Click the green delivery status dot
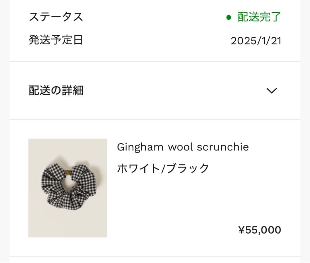Image resolution: width=310 pixels, height=263 pixels. point(229,18)
